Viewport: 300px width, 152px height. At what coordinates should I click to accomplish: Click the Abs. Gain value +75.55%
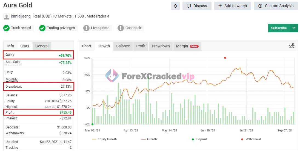(65, 63)
